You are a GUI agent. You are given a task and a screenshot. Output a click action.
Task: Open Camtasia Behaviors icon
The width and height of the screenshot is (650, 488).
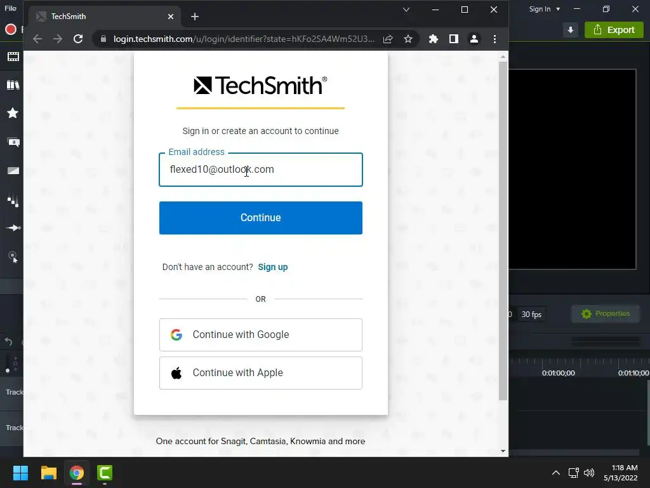pos(13,200)
